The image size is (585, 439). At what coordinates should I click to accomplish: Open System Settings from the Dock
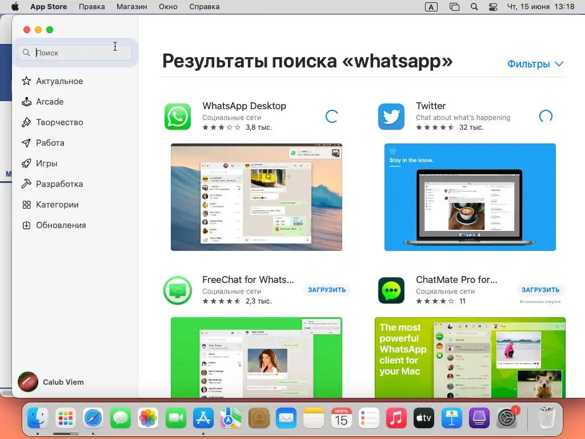pyautogui.click(x=507, y=417)
